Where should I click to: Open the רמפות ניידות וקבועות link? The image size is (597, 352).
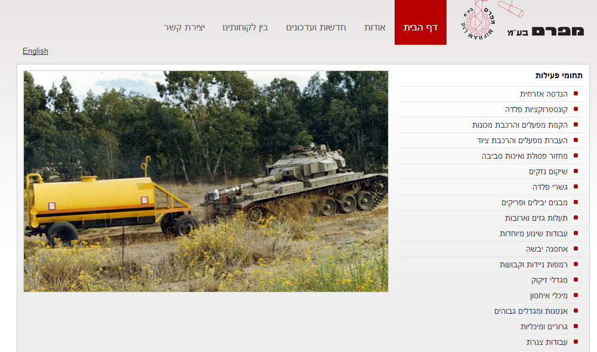coord(533,265)
